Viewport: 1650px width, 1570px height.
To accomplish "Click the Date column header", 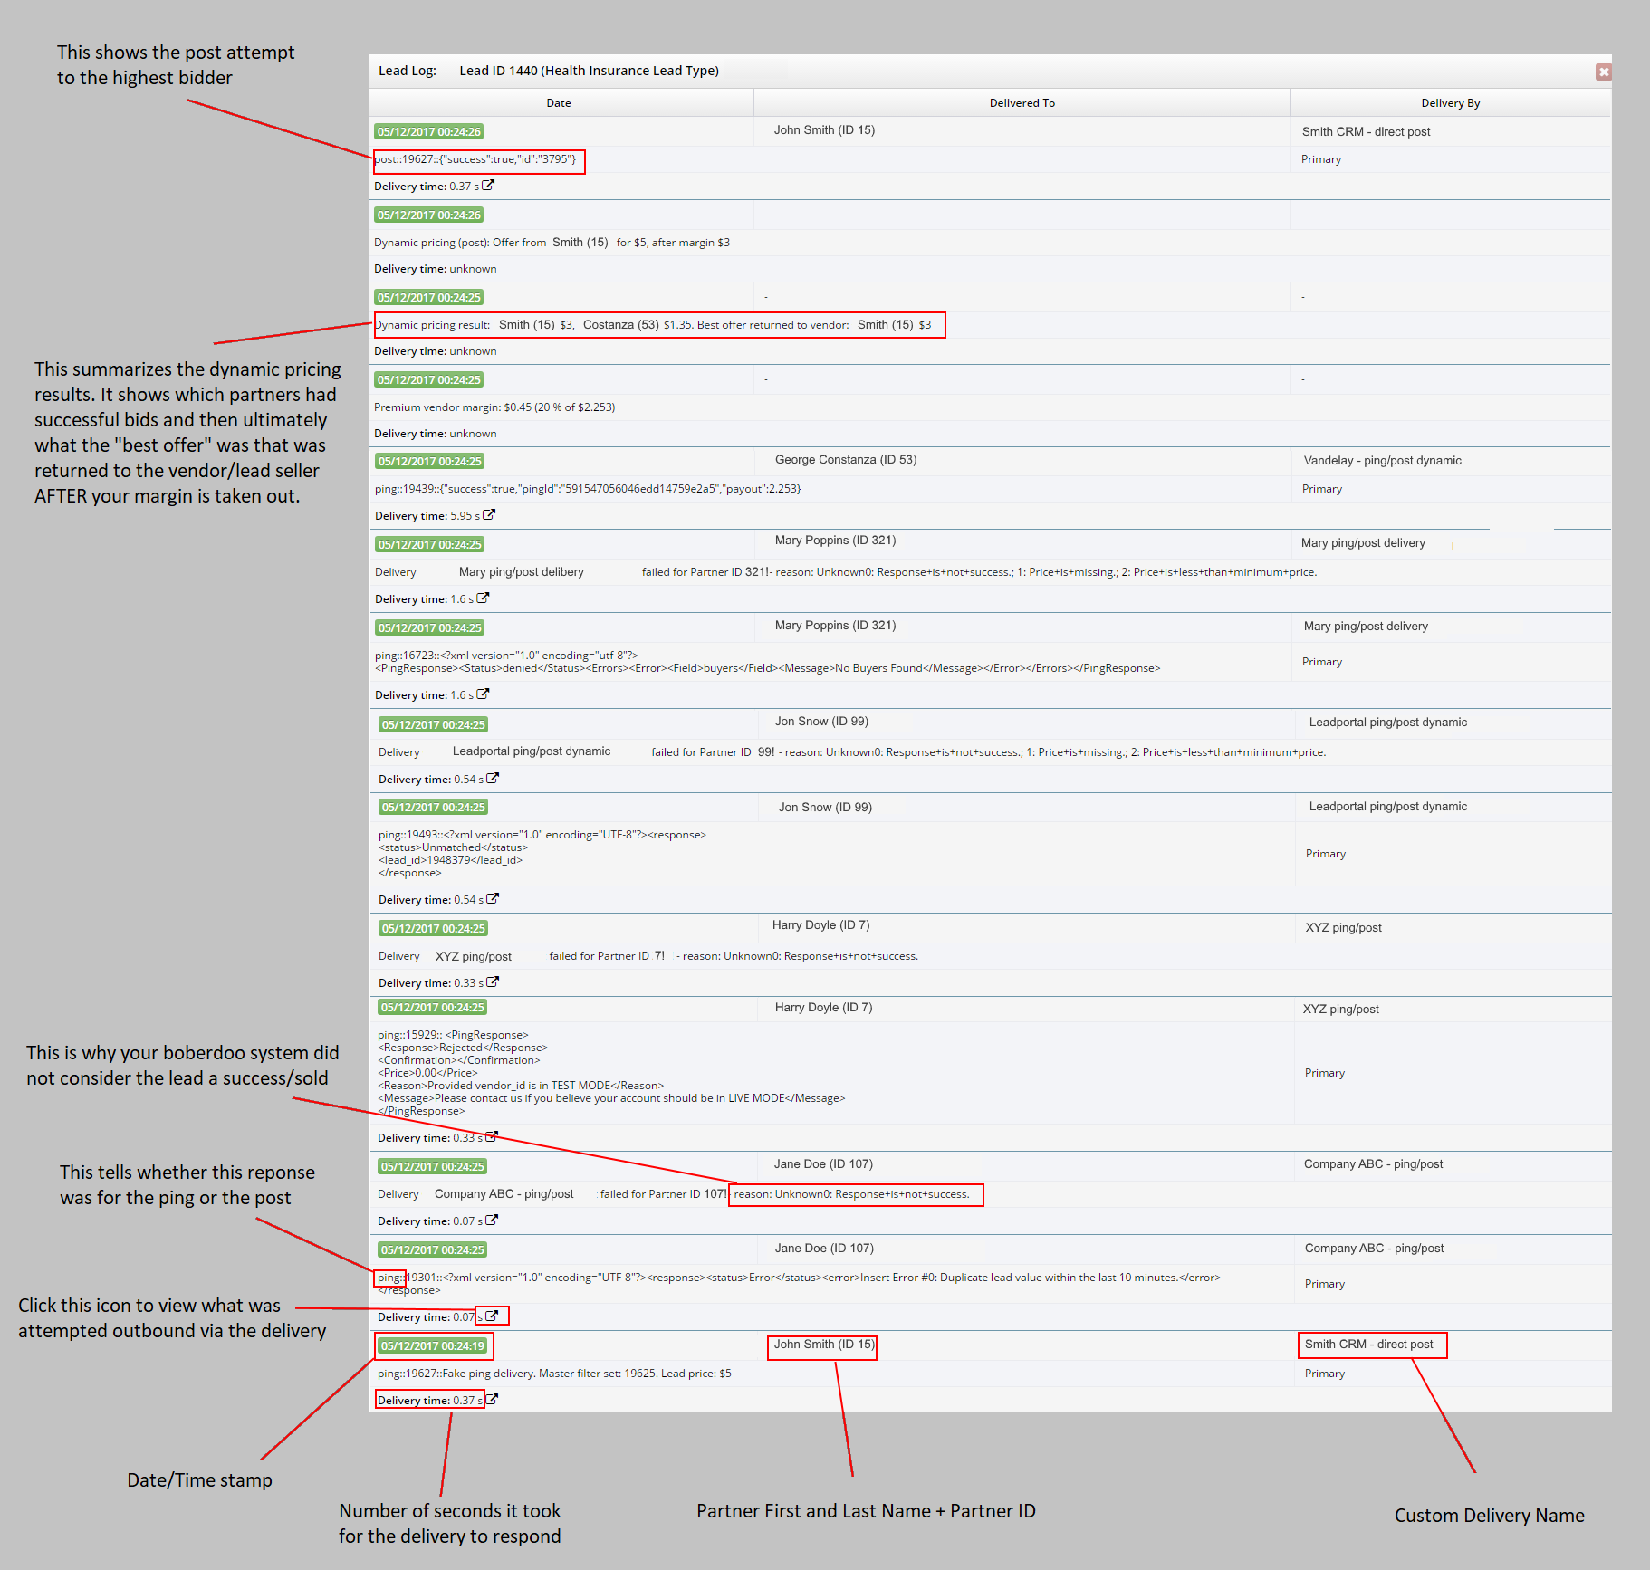I will point(559,103).
